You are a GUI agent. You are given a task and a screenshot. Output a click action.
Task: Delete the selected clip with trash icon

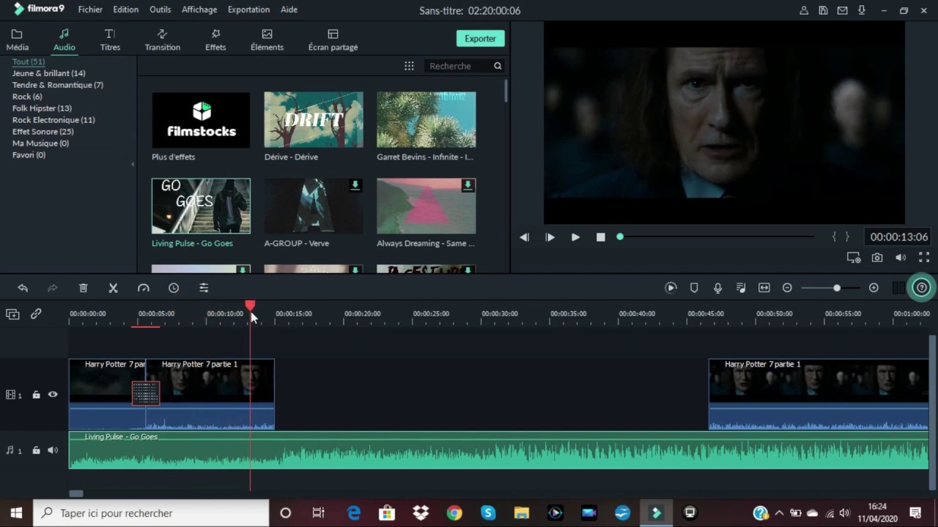pos(84,288)
